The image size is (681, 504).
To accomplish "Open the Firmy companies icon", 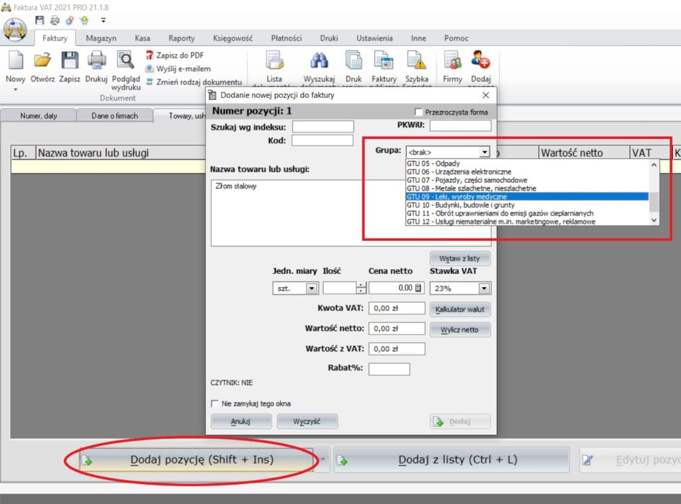I will coord(453,62).
